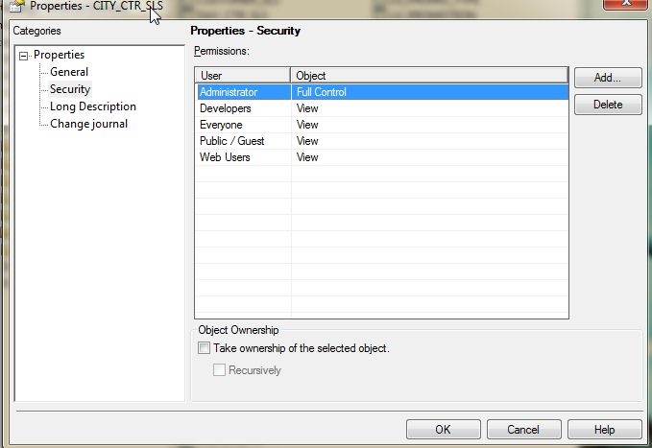
Task: Confirm the dialog with the OK button
Action: point(444,430)
